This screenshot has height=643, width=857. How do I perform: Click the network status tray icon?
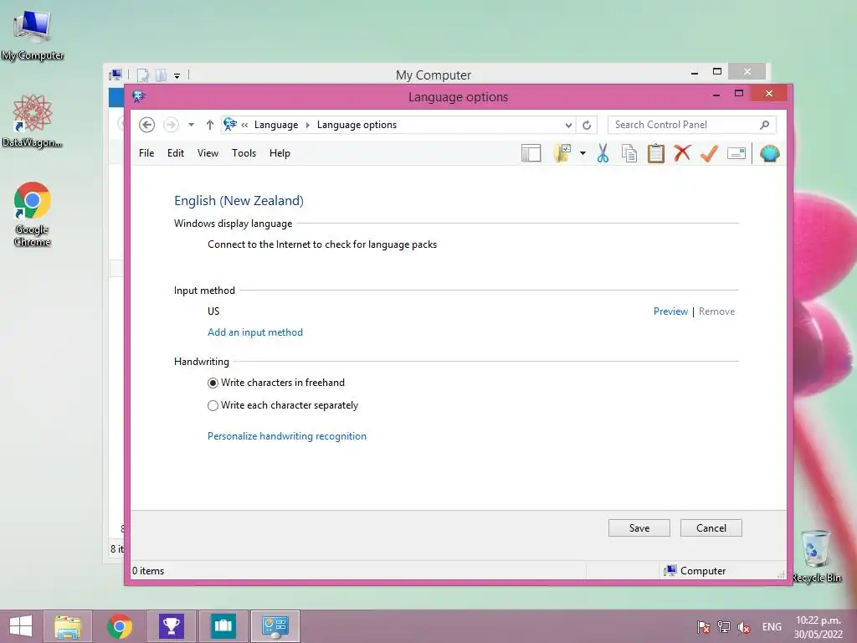724,626
